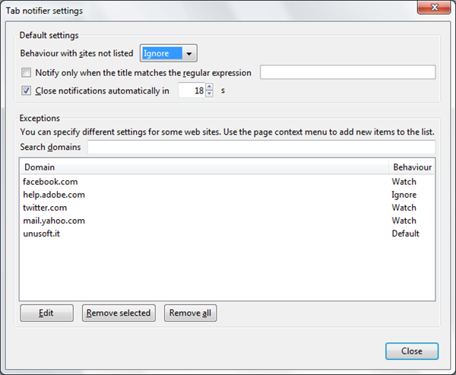Click the Remove all button
The width and height of the screenshot is (456, 375).
pyautogui.click(x=190, y=313)
